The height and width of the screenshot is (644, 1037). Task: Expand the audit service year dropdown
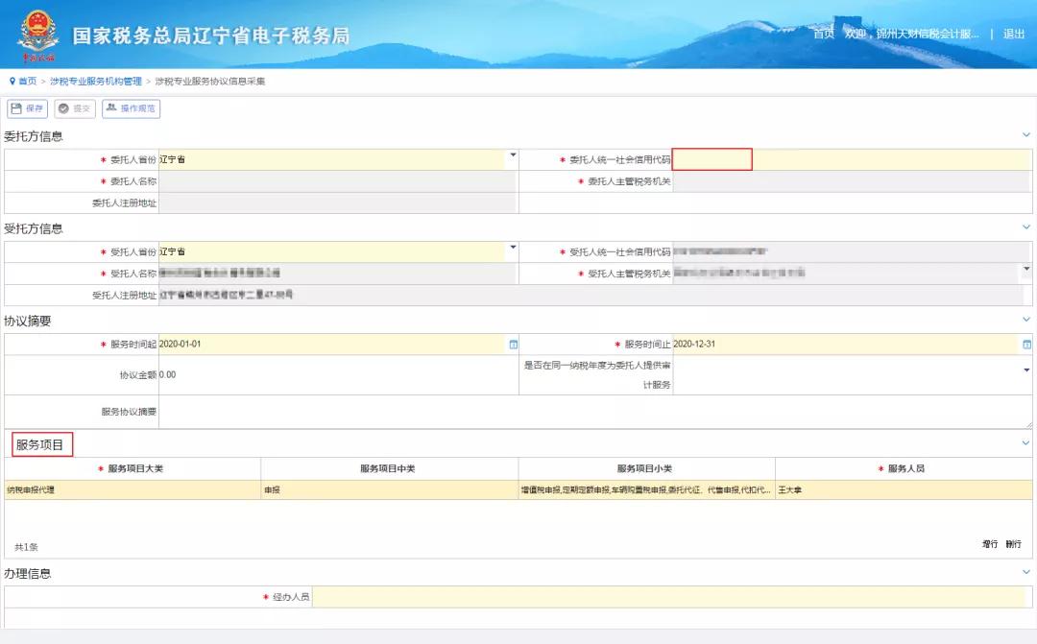1025,370
